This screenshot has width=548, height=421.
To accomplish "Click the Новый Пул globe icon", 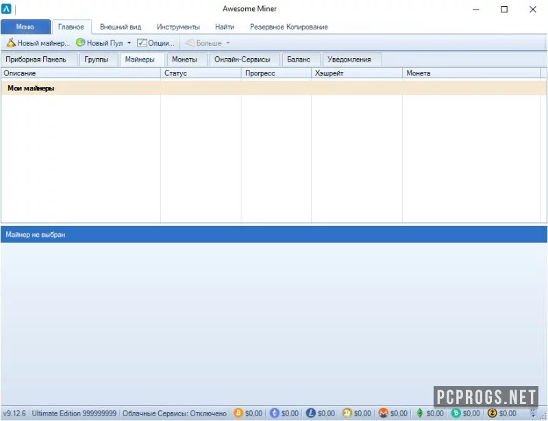I will 80,42.
